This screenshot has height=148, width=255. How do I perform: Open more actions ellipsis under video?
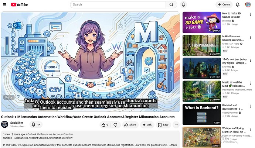tap(176, 125)
